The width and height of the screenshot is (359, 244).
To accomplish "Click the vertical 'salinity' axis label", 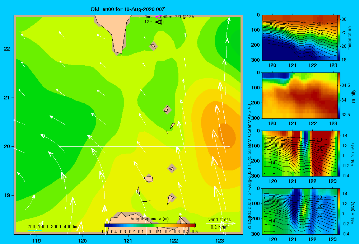I will point(353,96).
